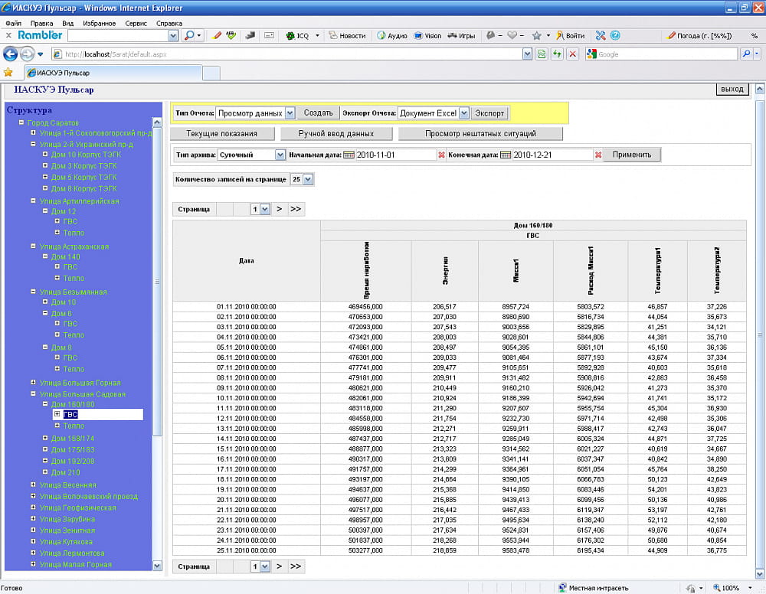Click the red Stop loading icon
Viewport: 766px width, 594px height.
(x=572, y=54)
